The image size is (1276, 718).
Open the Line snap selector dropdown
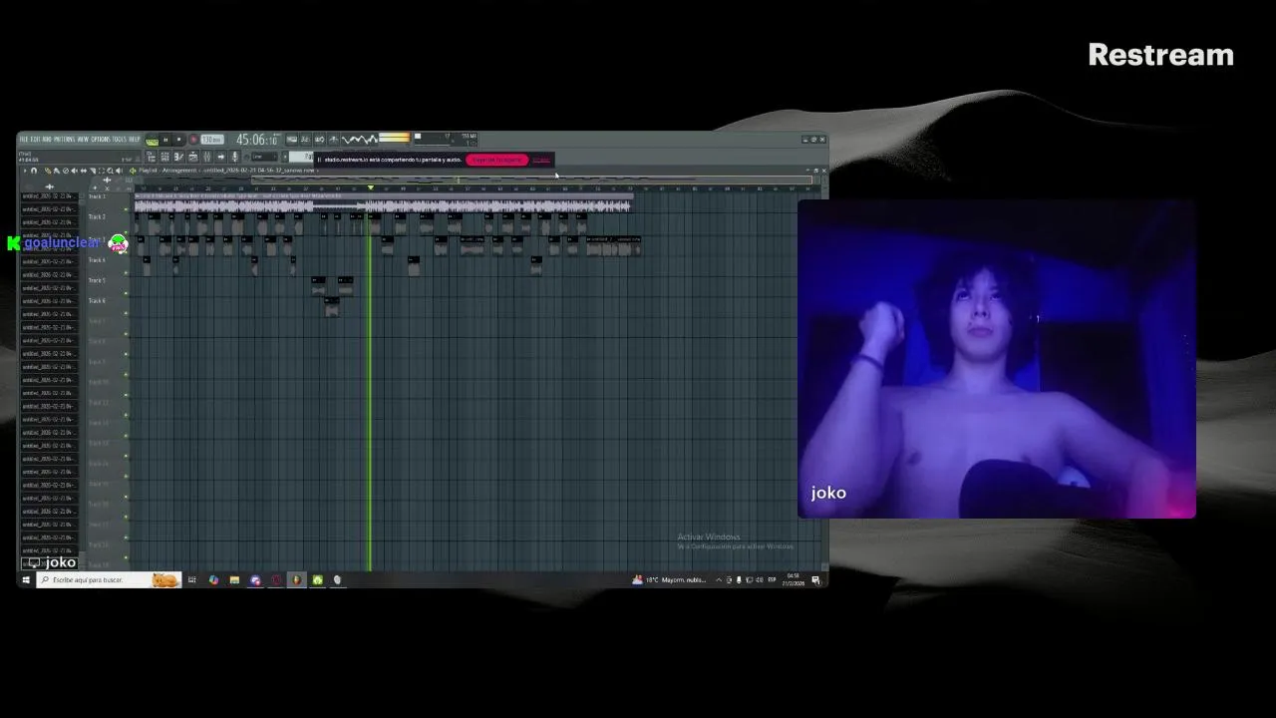pyautogui.click(x=263, y=157)
